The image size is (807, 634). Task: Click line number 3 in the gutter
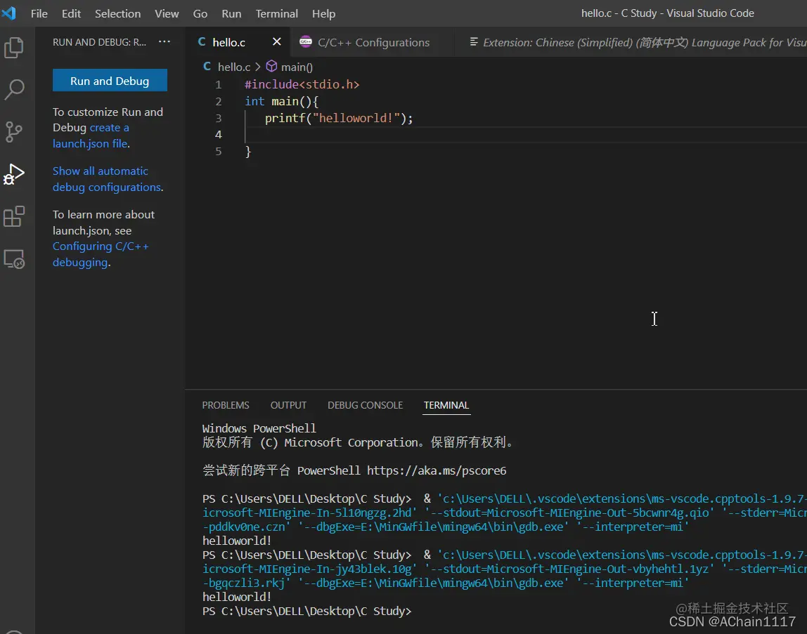[x=218, y=118]
